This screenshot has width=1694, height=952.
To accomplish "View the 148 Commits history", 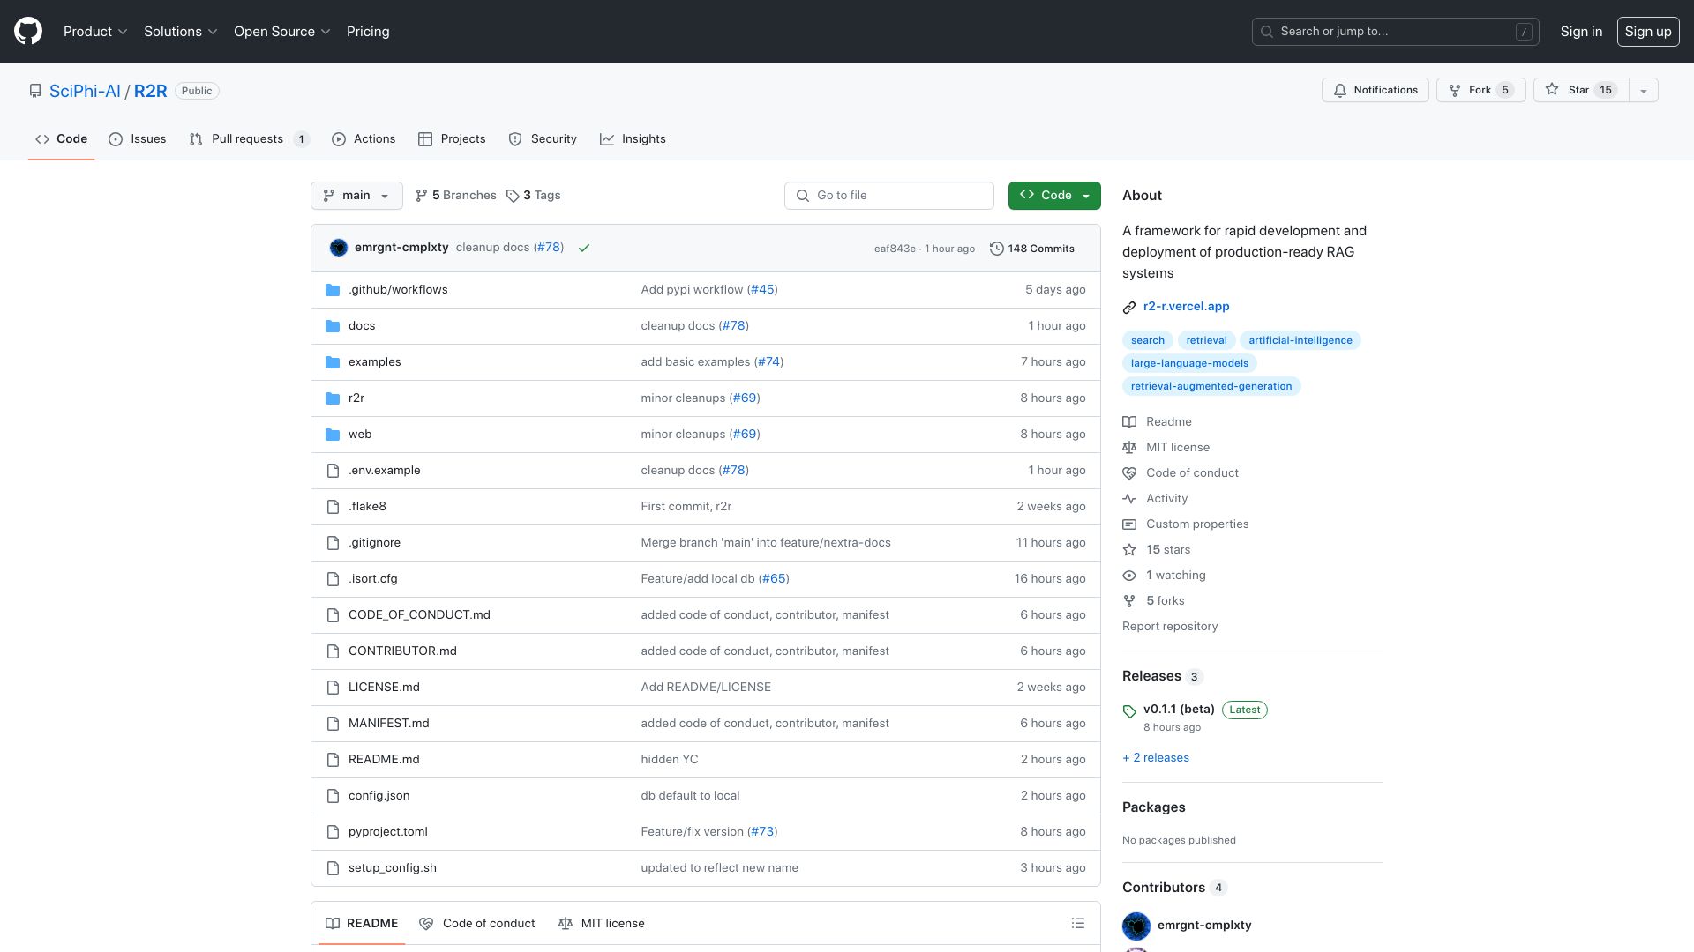I will tap(1031, 249).
